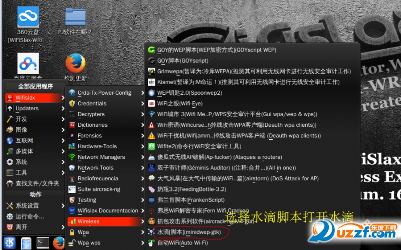Expand Wifislax Documentacion submenu

coord(106,210)
